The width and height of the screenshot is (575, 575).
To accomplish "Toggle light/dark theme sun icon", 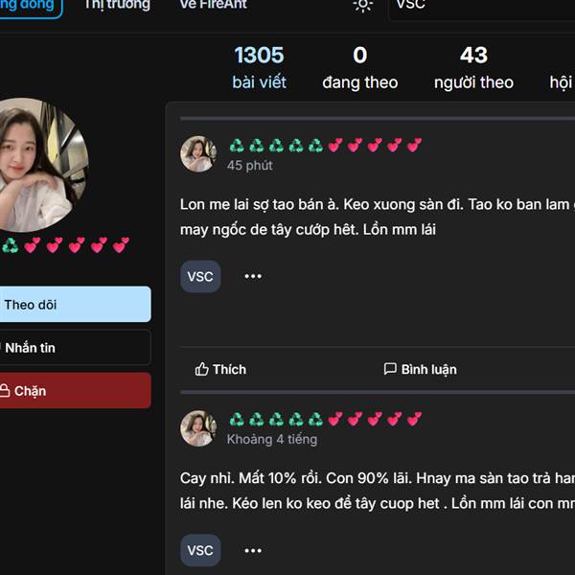I will (363, 5).
